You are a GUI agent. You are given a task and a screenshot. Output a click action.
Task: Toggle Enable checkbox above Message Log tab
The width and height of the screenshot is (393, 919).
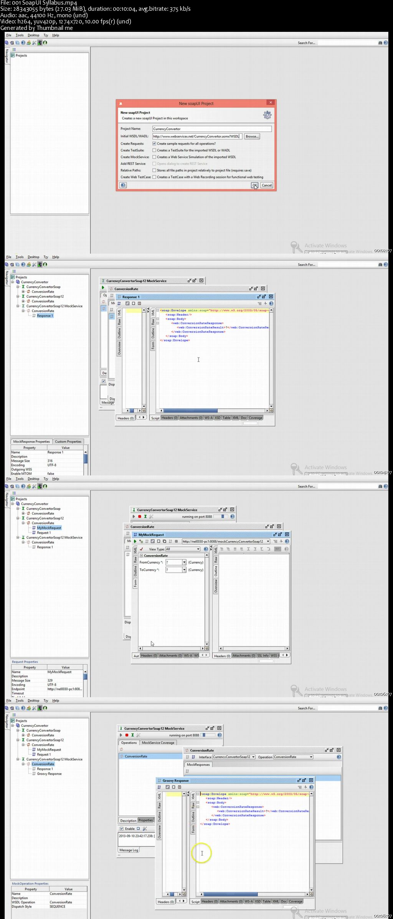point(122,829)
